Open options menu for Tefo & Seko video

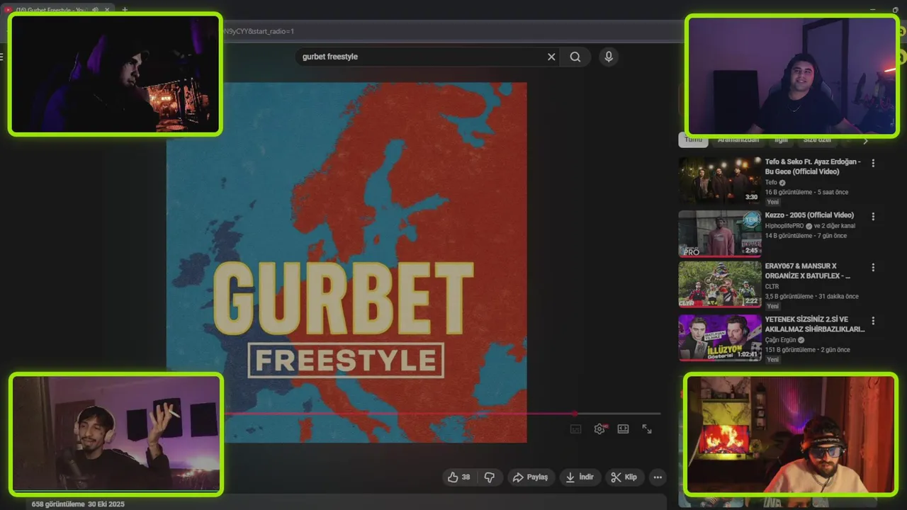(x=873, y=163)
